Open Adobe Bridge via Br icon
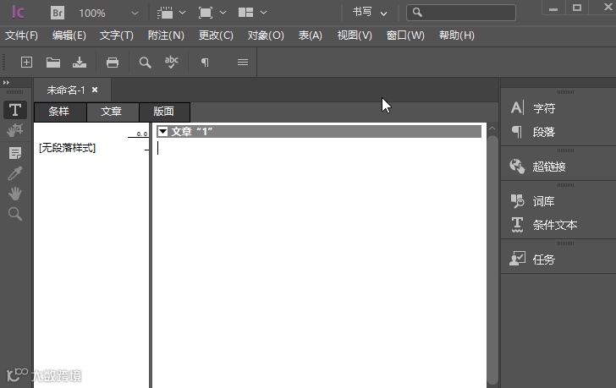616x388 pixels. click(x=58, y=13)
